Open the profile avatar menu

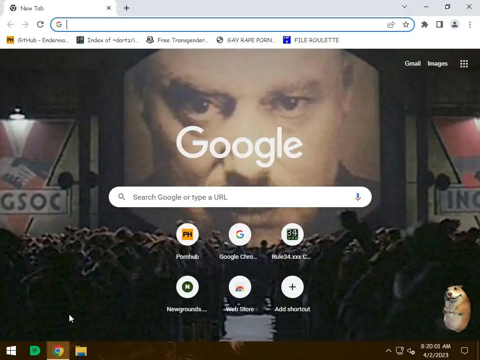[x=455, y=24]
